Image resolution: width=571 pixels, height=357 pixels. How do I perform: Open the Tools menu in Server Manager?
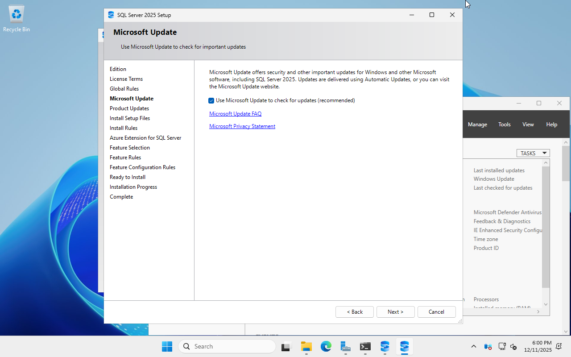[x=504, y=124]
